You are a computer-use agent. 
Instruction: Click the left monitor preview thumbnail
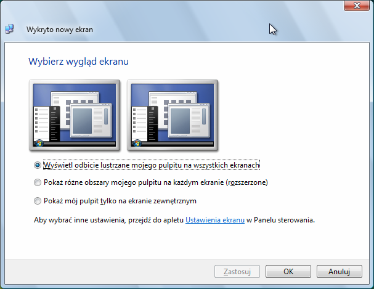75,115
